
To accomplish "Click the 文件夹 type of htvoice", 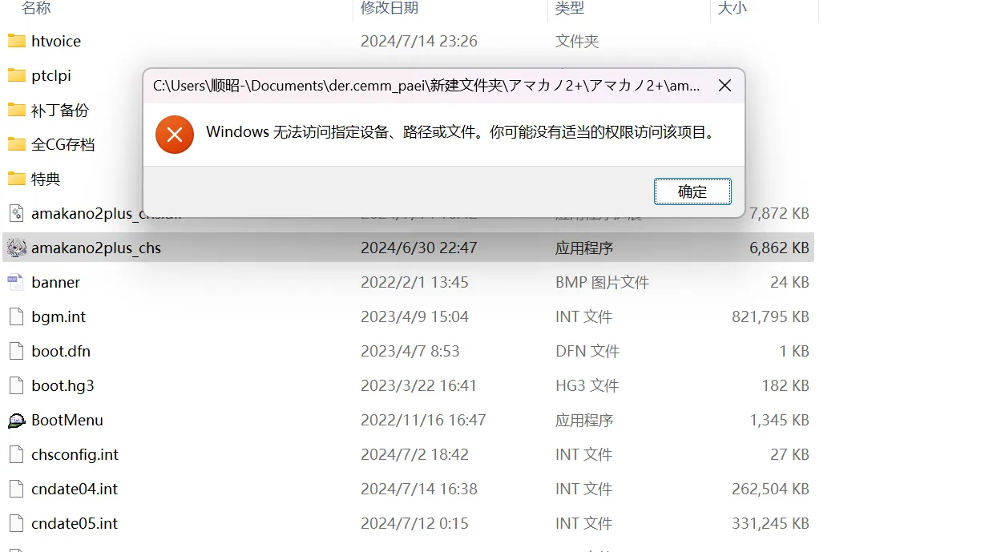I will tap(577, 41).
